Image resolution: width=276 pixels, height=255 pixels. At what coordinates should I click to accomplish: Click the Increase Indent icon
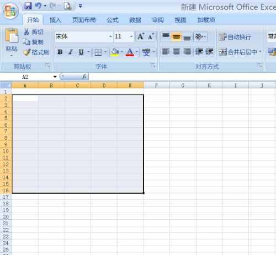pos(209,52)
